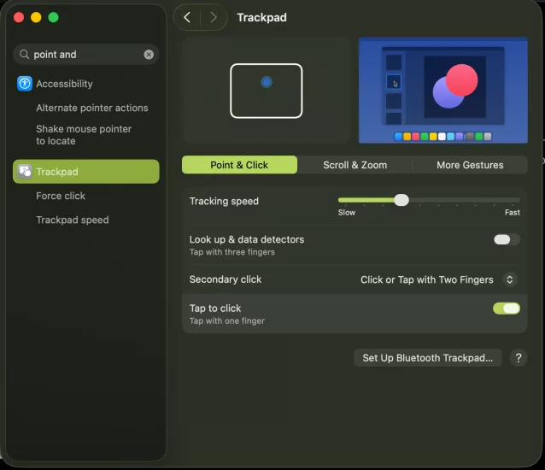Screen dimensions: 545x470
Task: Switch to the Scroll & Zoom tab
Action: pos(355,165)
